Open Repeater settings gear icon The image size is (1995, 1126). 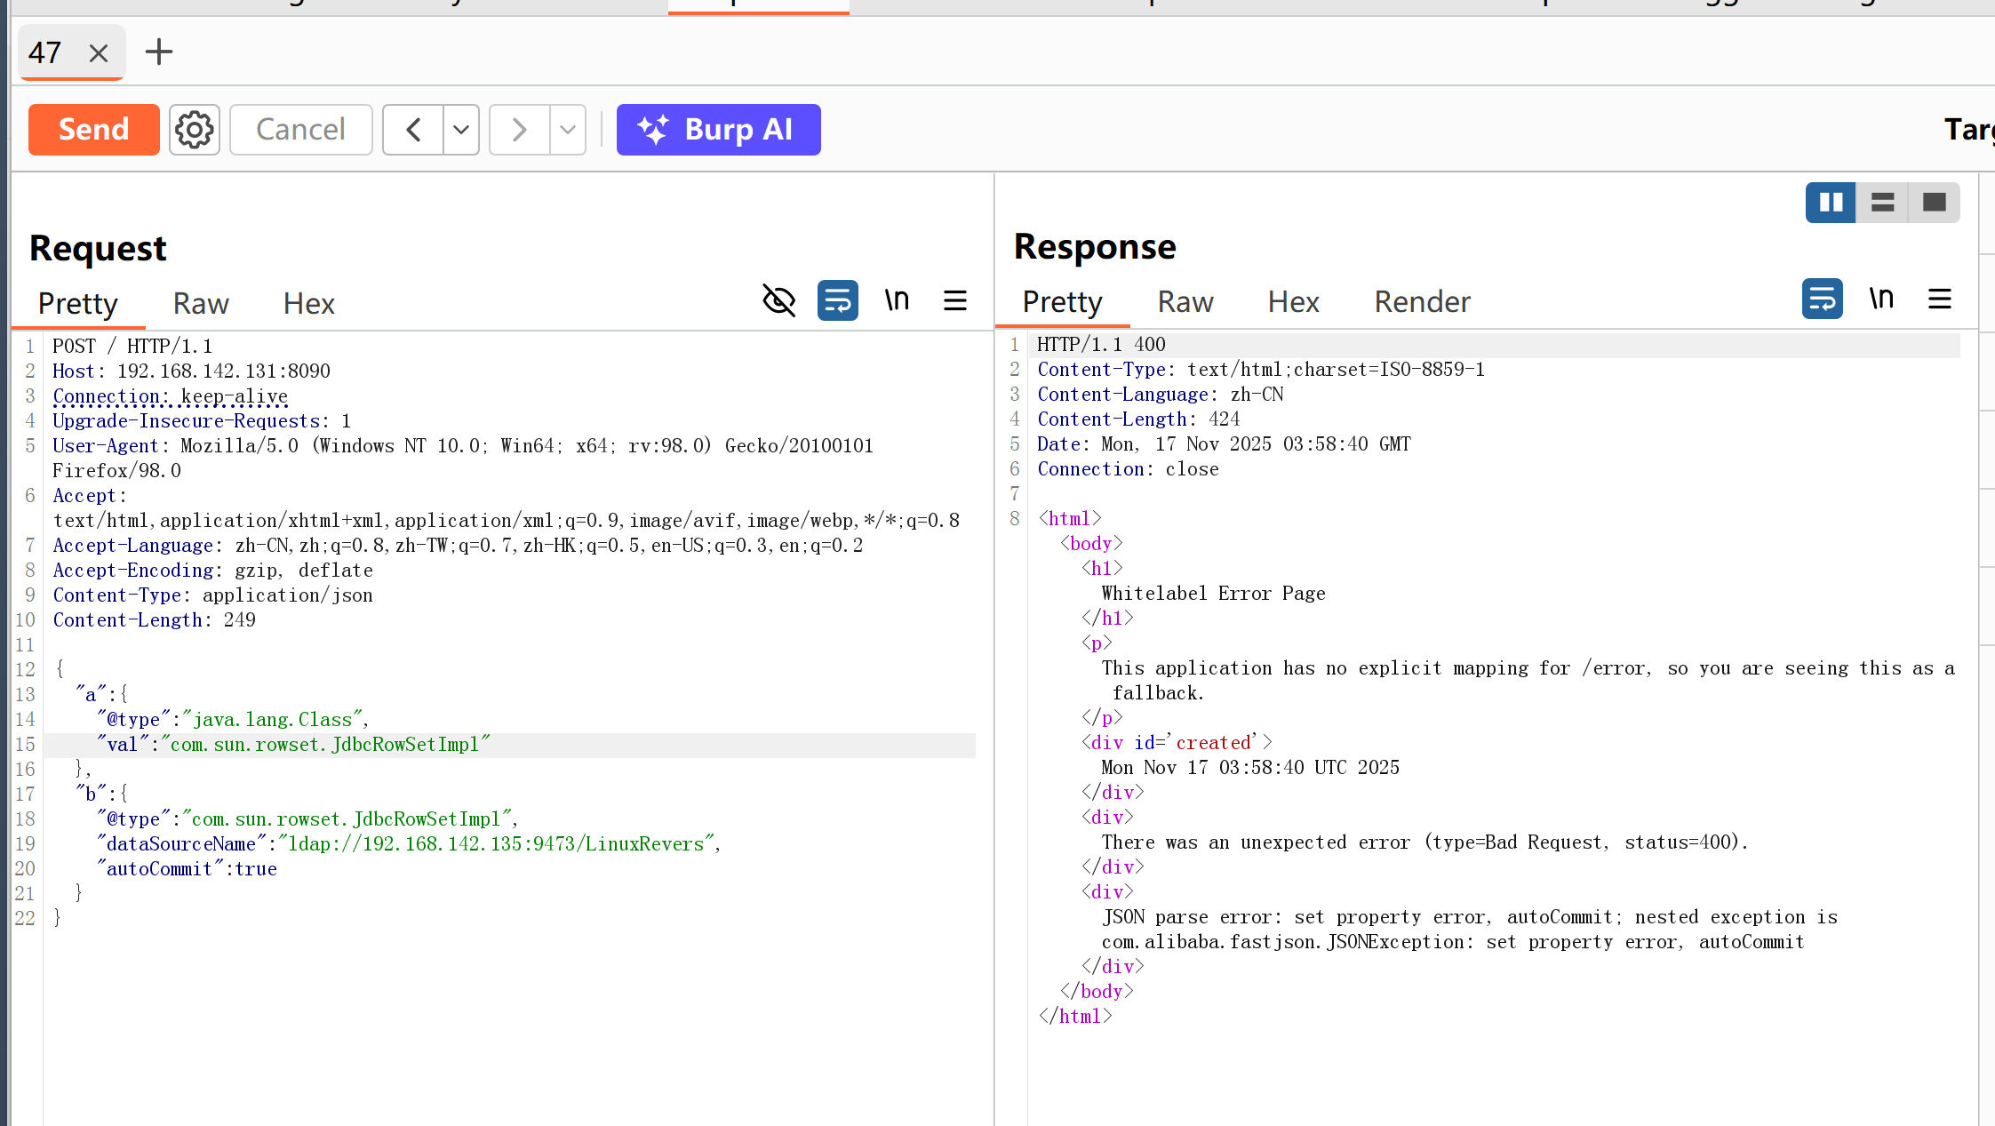click(x=194, y=130)
